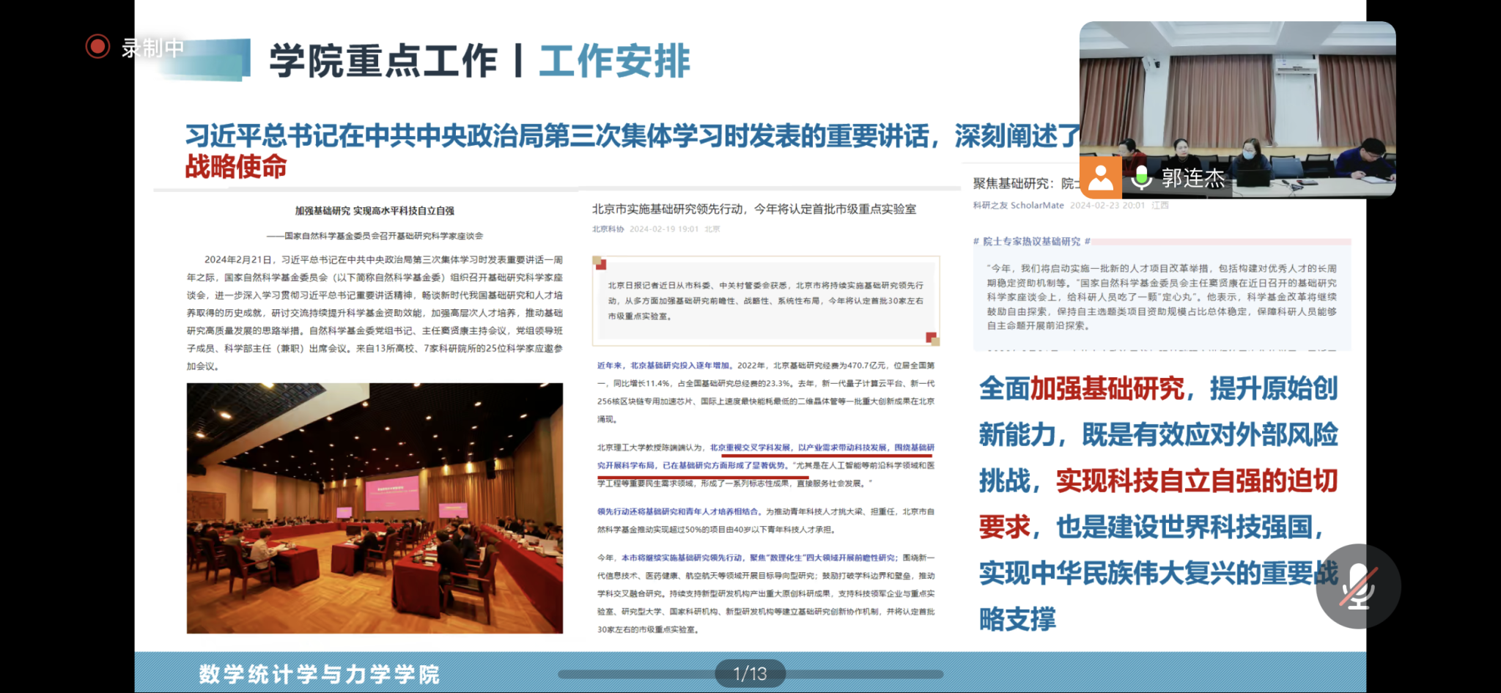Tap the 录制中 recording status label
Image resolution: width=1501 pixels, height=693 pixels.
[x=152, y=48]
